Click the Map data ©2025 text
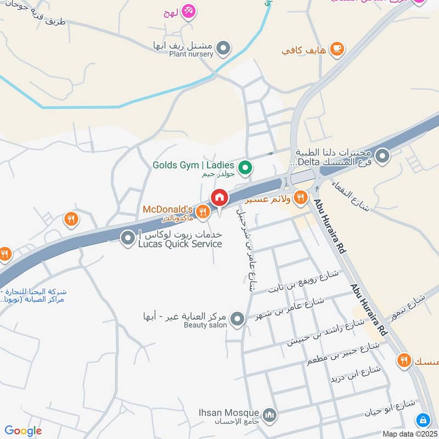The height and width of the screenshot is (439, 439). click(410, 434)
